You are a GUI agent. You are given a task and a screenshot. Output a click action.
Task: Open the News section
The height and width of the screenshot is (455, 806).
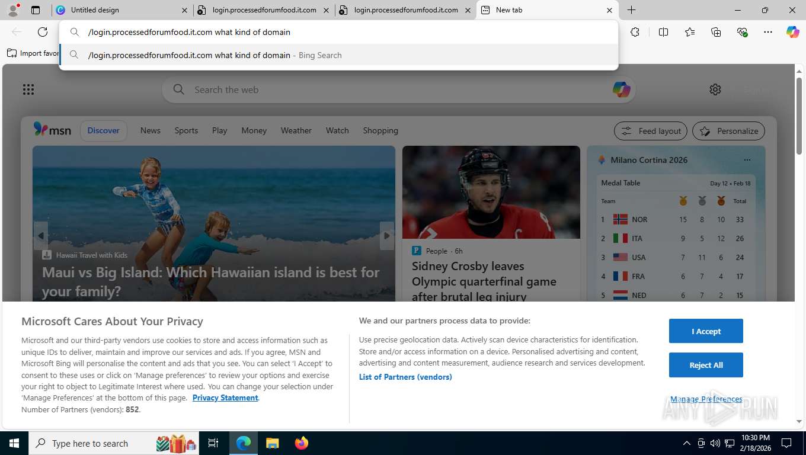tap(151, 130)
